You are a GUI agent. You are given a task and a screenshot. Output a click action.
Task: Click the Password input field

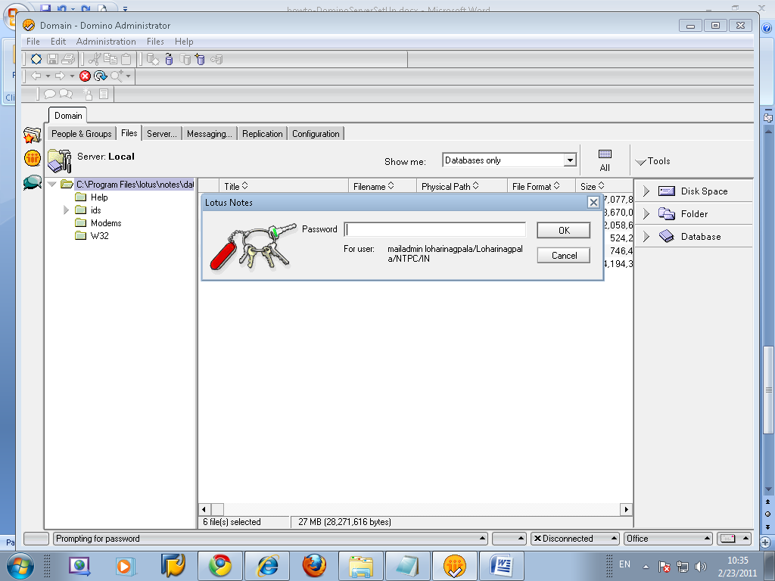click(435, 229)
